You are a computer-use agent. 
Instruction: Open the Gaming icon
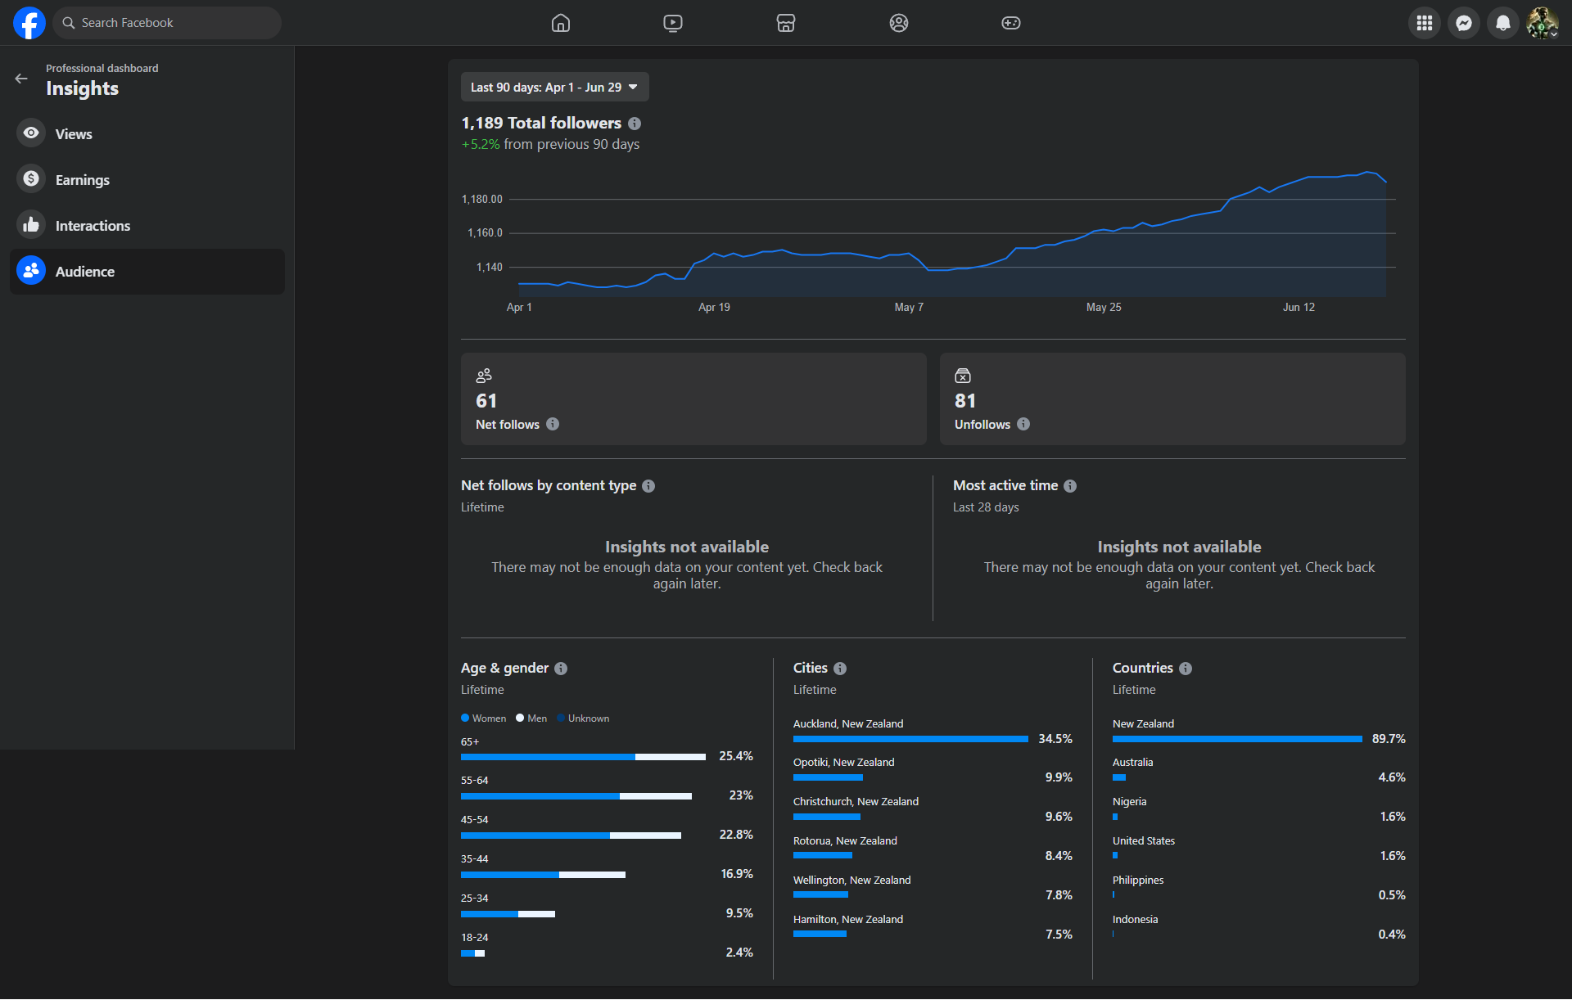point(1011,23)
